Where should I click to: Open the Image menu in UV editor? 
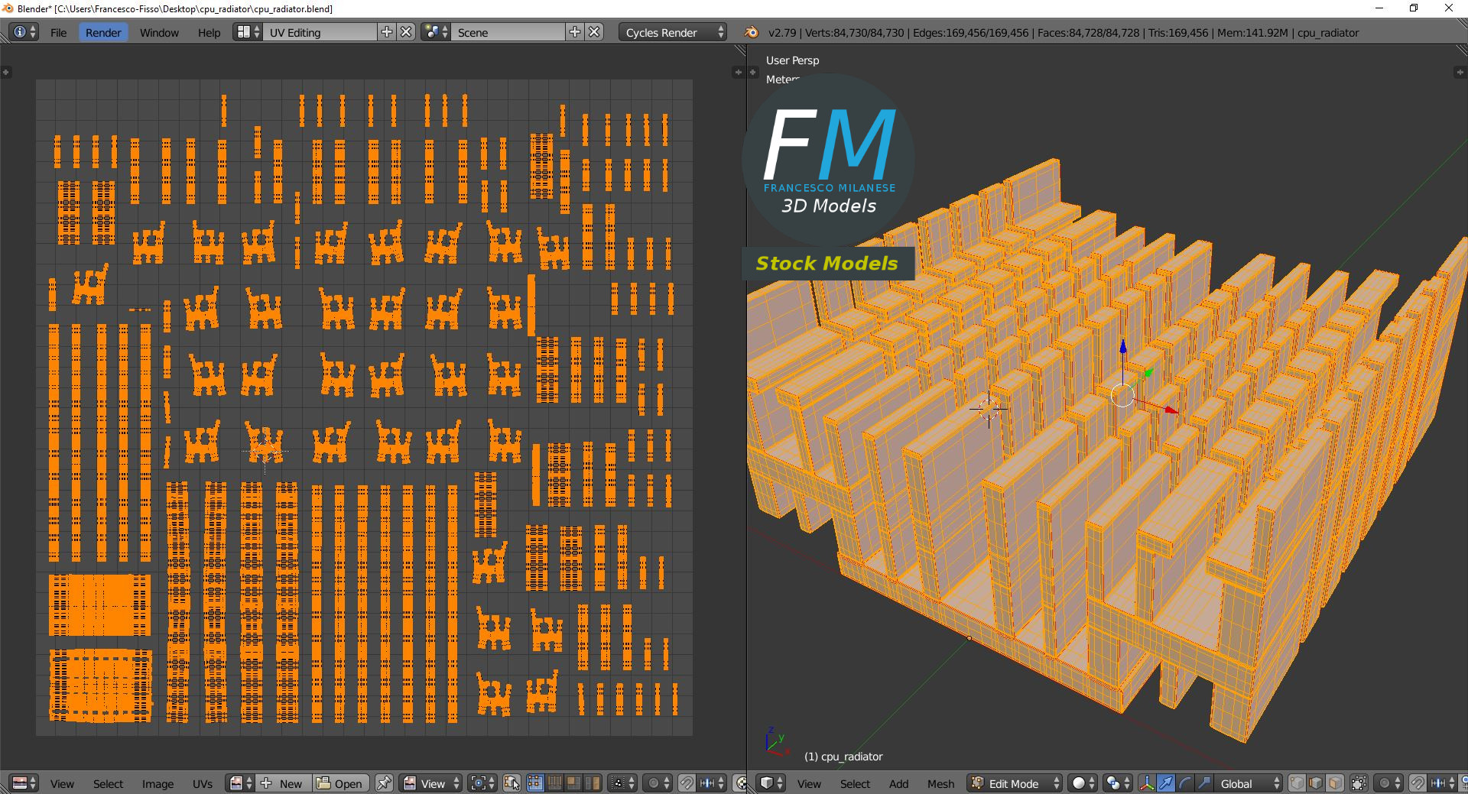158,783
